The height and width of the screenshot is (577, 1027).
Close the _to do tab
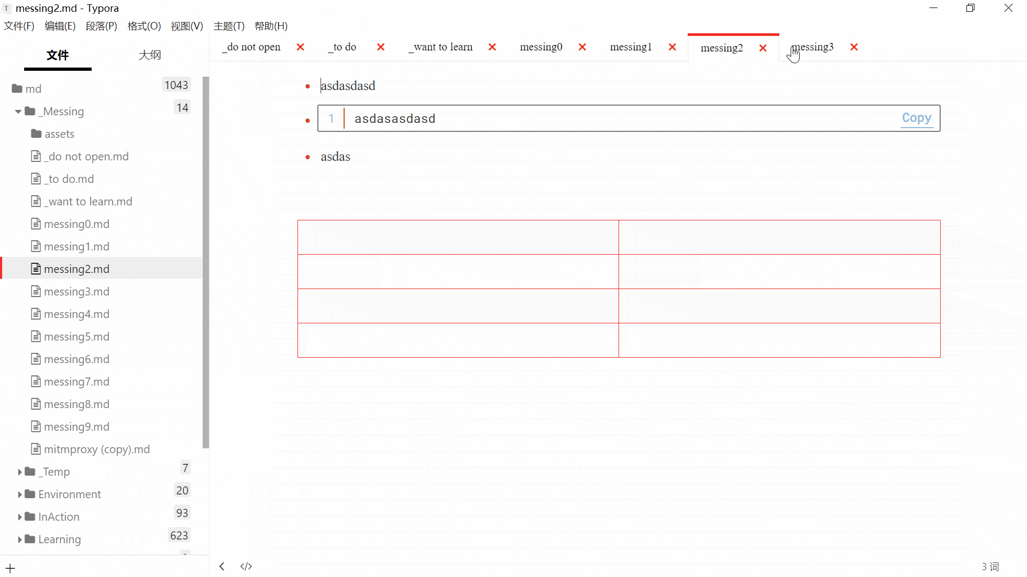[381, 47]
